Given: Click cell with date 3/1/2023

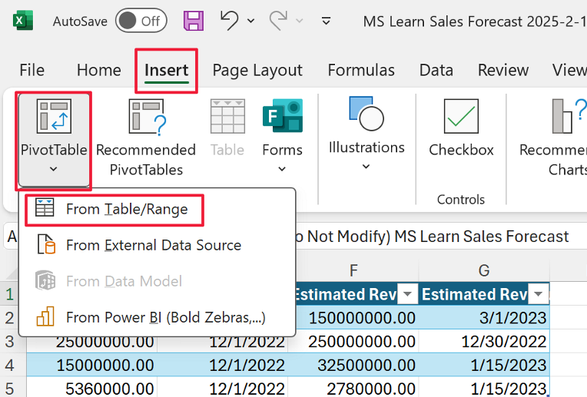Looking at the screenshot, I should click(484, 318).
